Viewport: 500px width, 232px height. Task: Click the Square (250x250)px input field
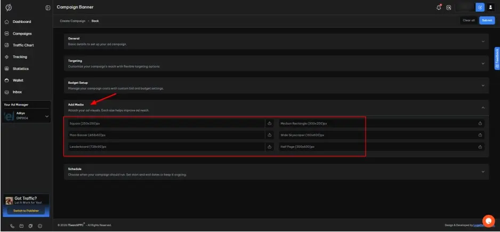pos(166,123)
